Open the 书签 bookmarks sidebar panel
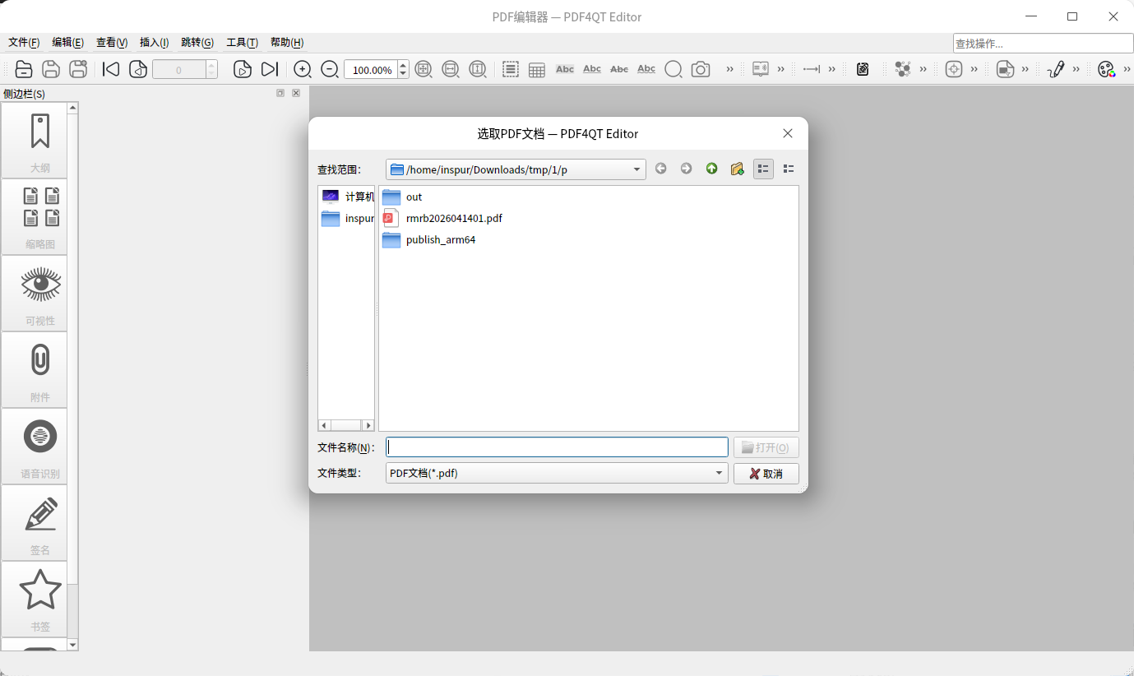This screenshot has width=1134, height=676. click(x=40, y=600)
